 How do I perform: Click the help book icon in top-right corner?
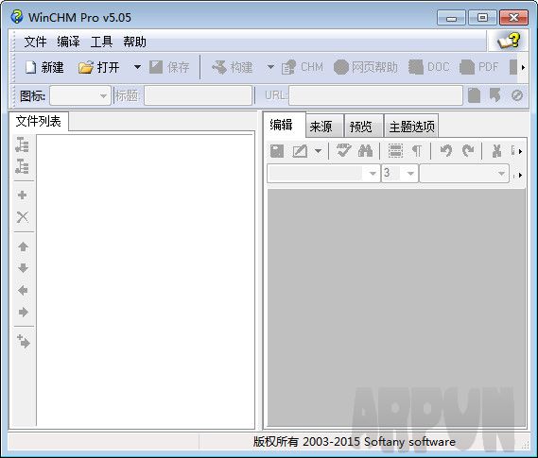coord(509,41)
